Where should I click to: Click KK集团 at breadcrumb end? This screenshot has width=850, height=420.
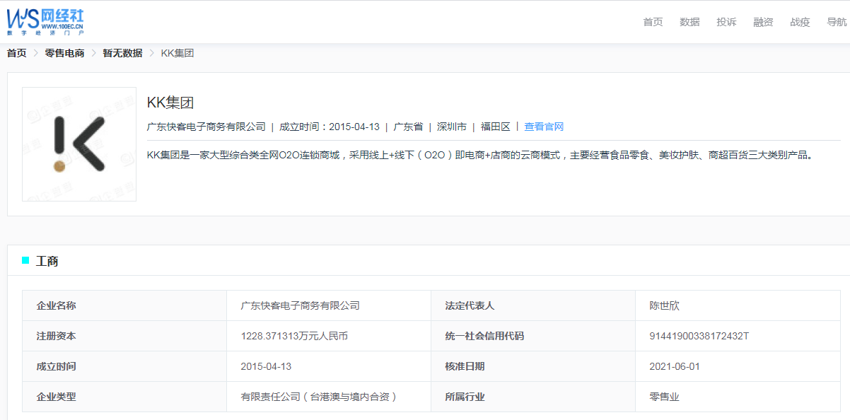[x=177, y=53]
